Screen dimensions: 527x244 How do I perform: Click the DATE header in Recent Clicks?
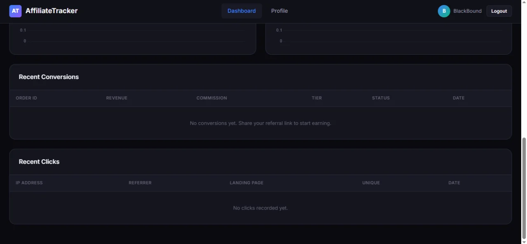tap(454, 183)
